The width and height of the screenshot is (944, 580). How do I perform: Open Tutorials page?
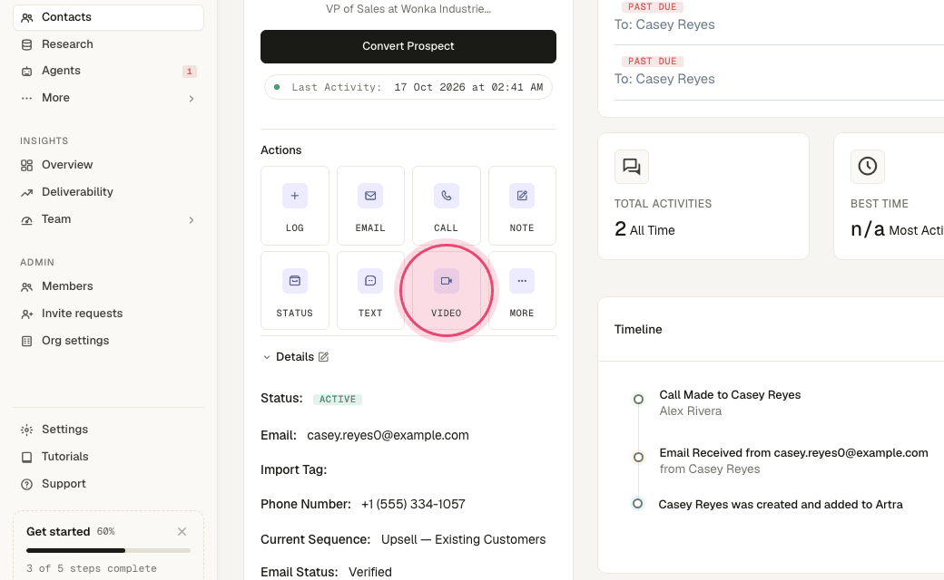click(x=108, y=457)
